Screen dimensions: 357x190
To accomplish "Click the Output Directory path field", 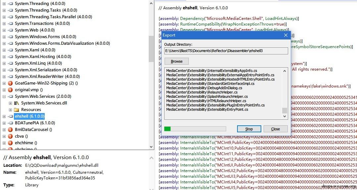I will pyautogui.click(x=226, y=51).
